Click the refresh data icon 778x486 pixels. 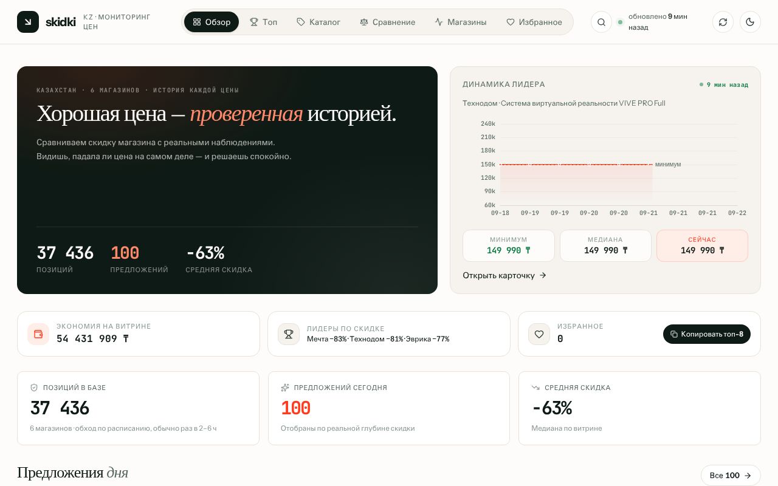pos(723,22)
